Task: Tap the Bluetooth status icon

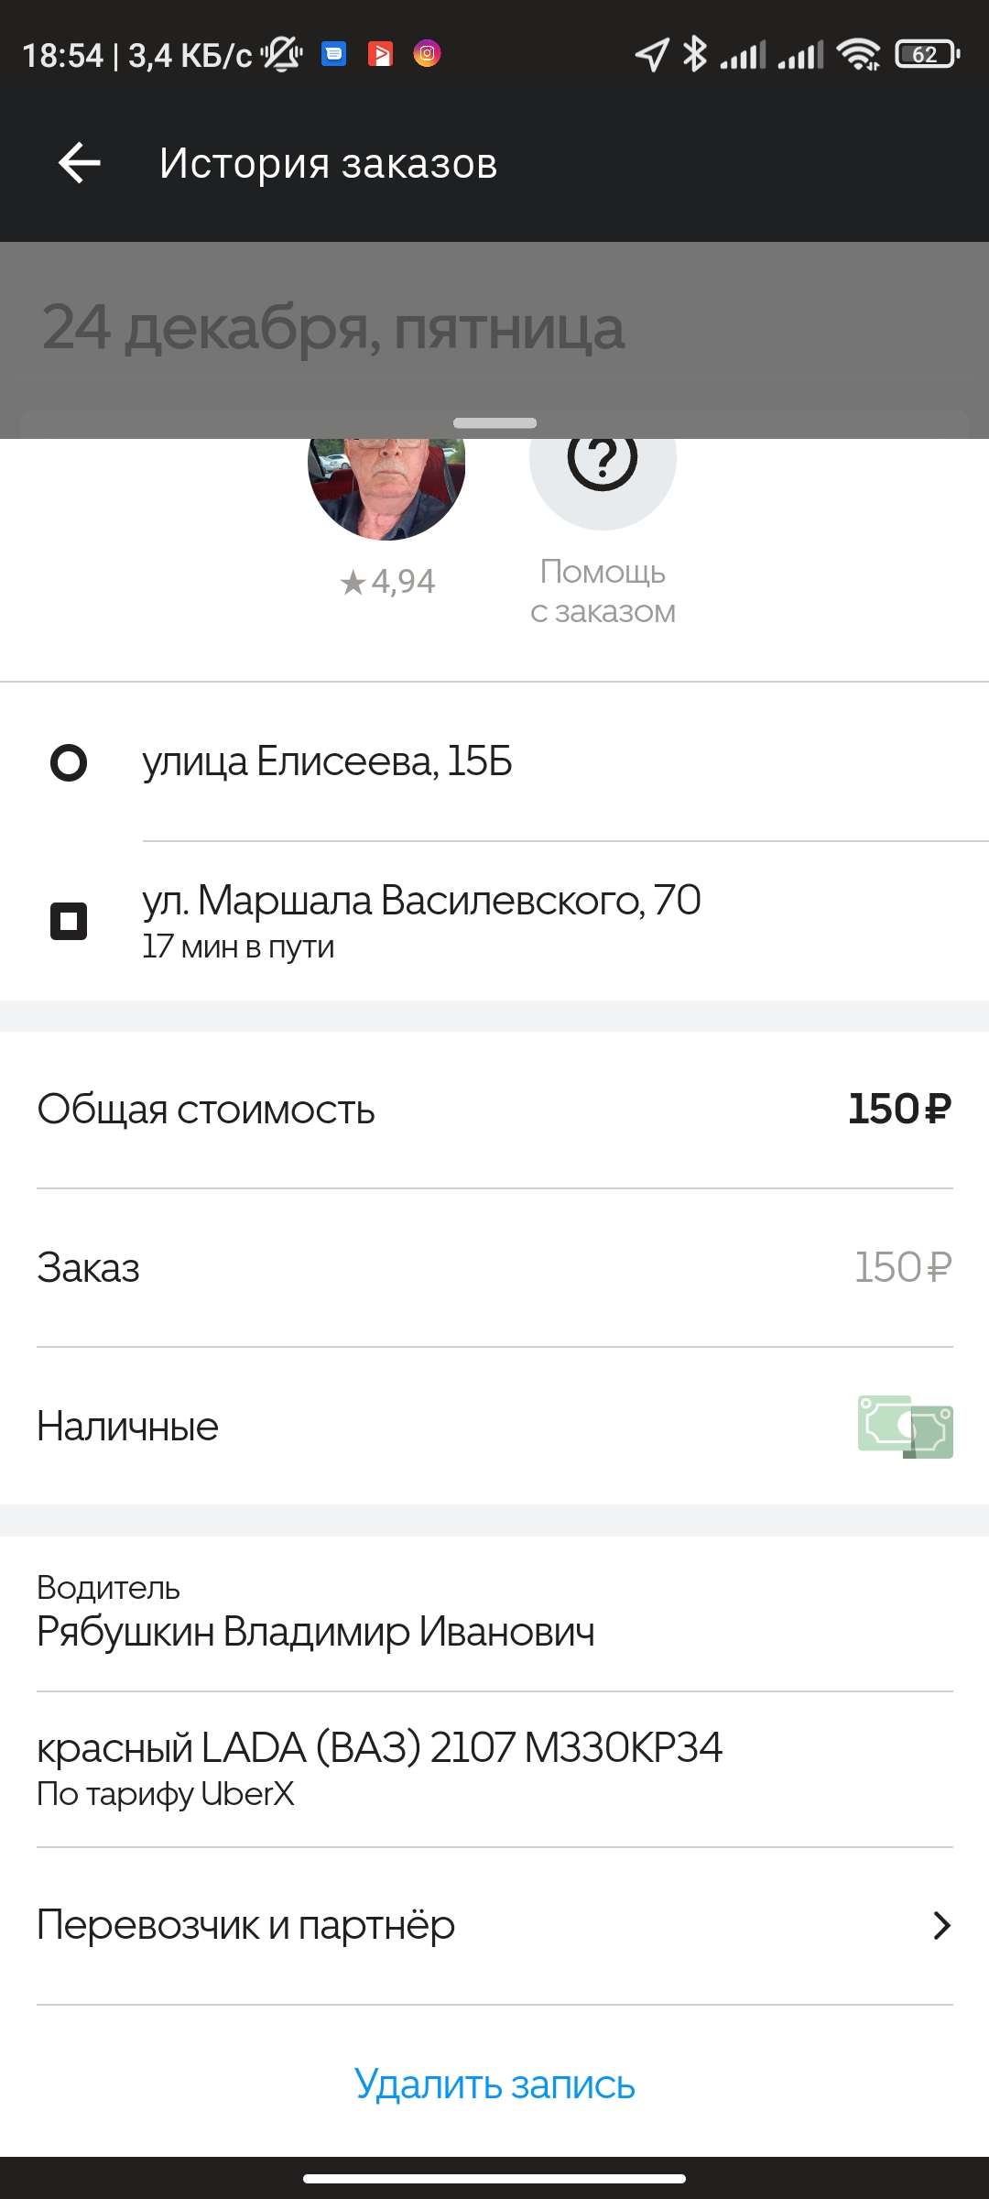Action: click(695, 55)
